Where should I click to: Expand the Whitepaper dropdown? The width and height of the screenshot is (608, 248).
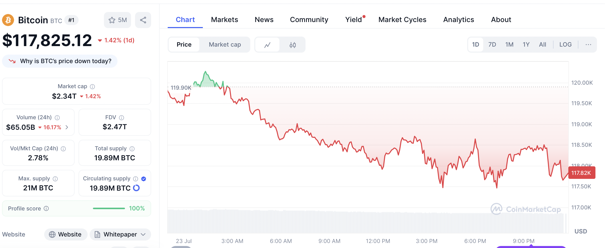[143, 234]
